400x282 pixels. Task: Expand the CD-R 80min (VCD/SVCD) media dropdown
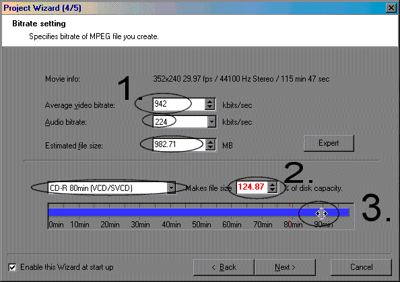(171, 188)
